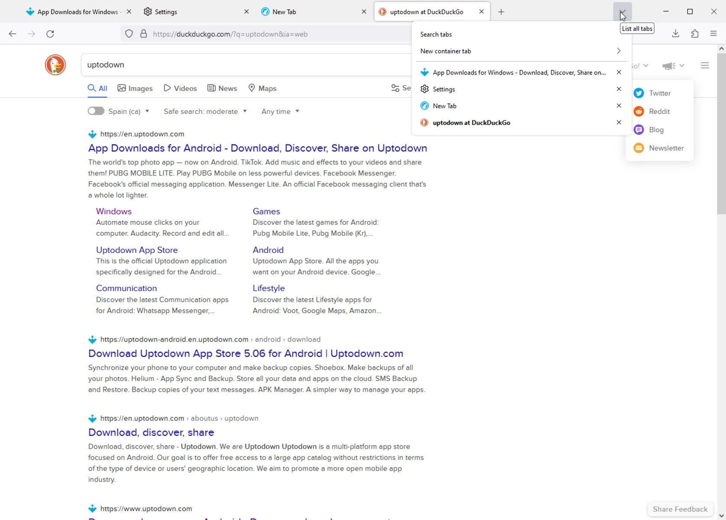This screenshot has height=520, width=726.
Task: Switch to the Maps search tab
Action: pyautogui.click(x=262, y=88)
